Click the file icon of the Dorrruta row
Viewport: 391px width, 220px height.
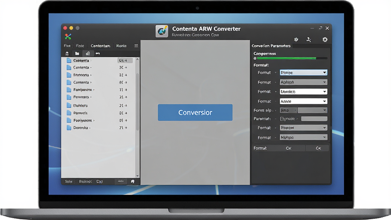pos(69,128)
